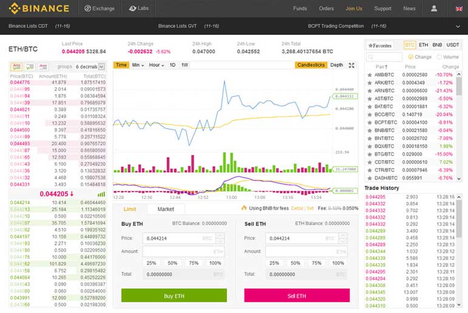Open the 6 decimals groups dropdown

click(90, 67)
